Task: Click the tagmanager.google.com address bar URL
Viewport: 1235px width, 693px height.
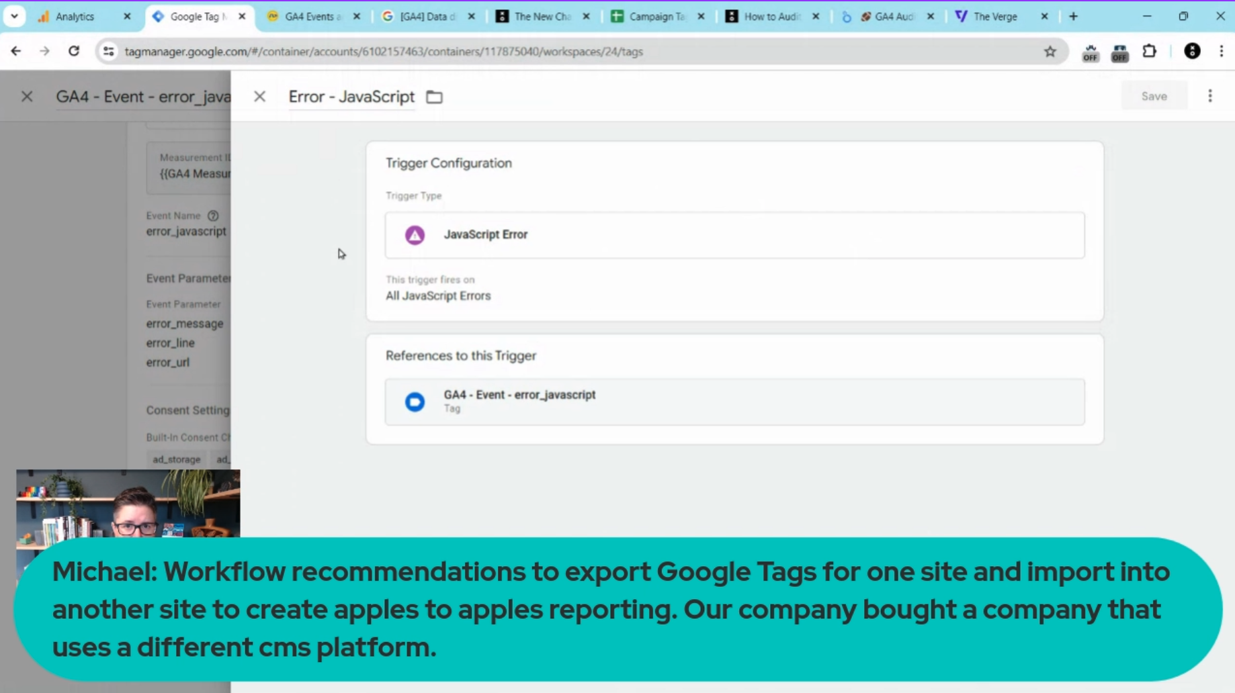Action: (384, 52)
